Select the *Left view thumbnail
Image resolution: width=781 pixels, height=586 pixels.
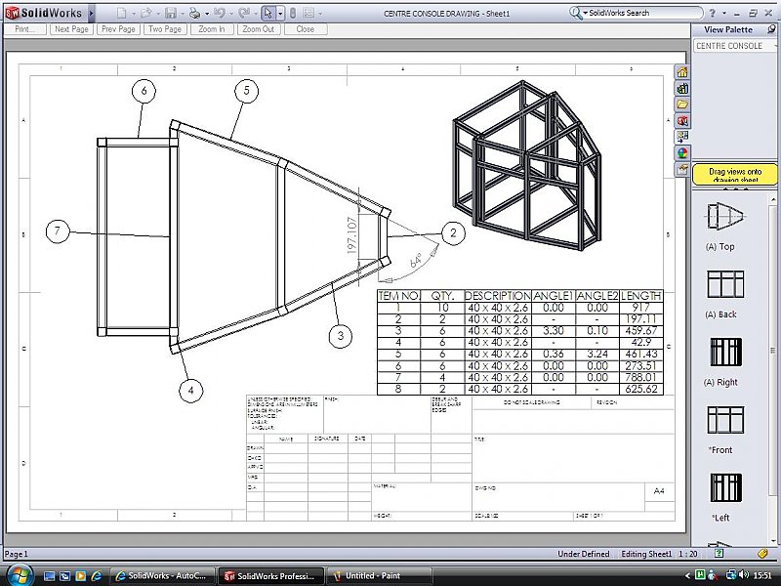pos(725,487)
